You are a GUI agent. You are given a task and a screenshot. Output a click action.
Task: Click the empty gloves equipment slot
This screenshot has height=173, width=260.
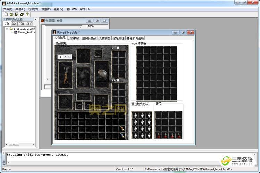pyautogui.click(x=66, y=102)
